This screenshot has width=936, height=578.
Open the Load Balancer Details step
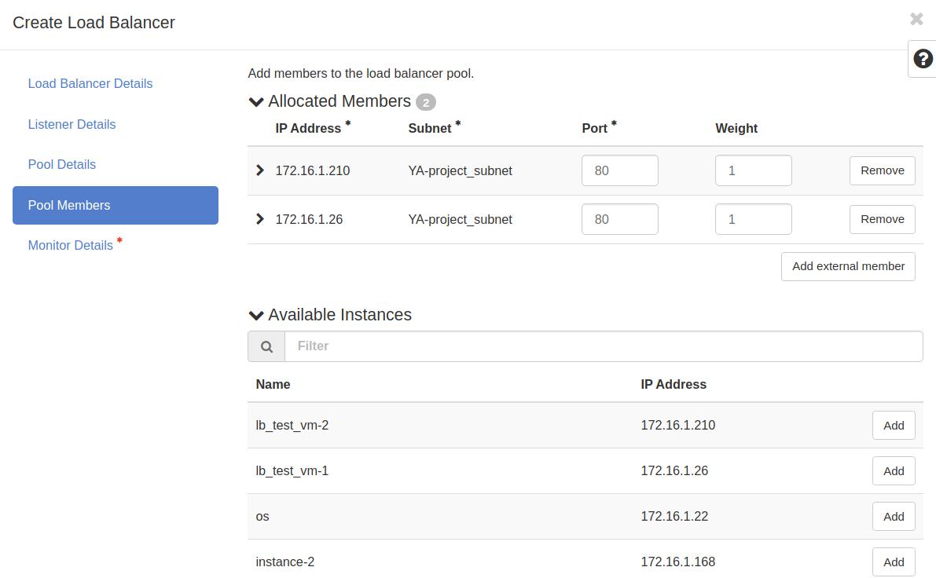coord(90,83)
